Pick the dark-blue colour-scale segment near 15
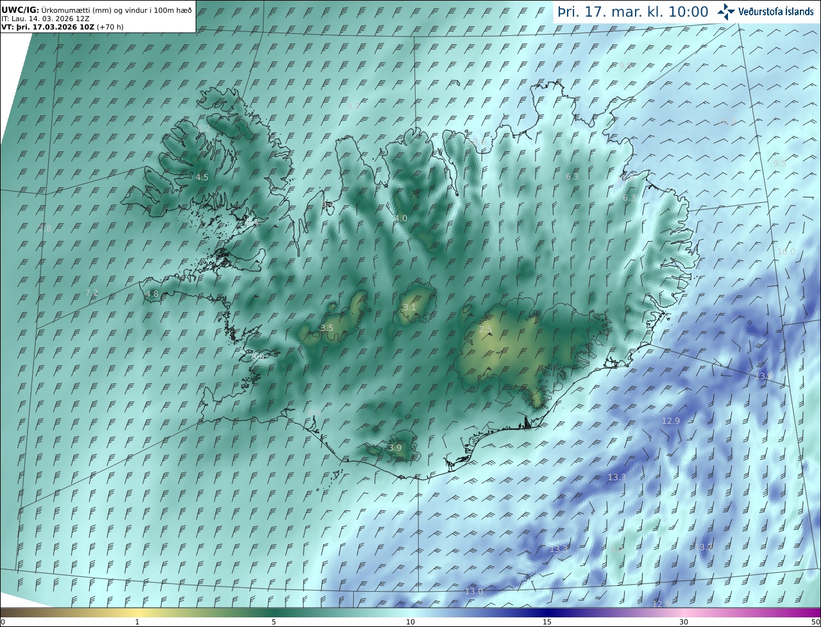The image size is (821, 627). pos(547,612)
